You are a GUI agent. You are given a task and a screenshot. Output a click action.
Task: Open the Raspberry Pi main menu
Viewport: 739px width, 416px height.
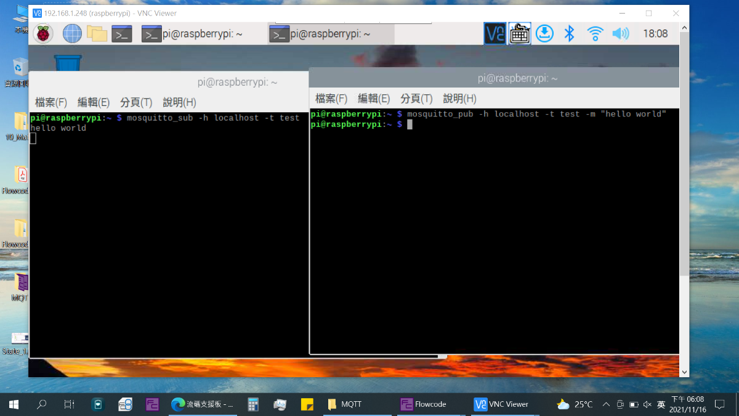(x=43, y=34)
